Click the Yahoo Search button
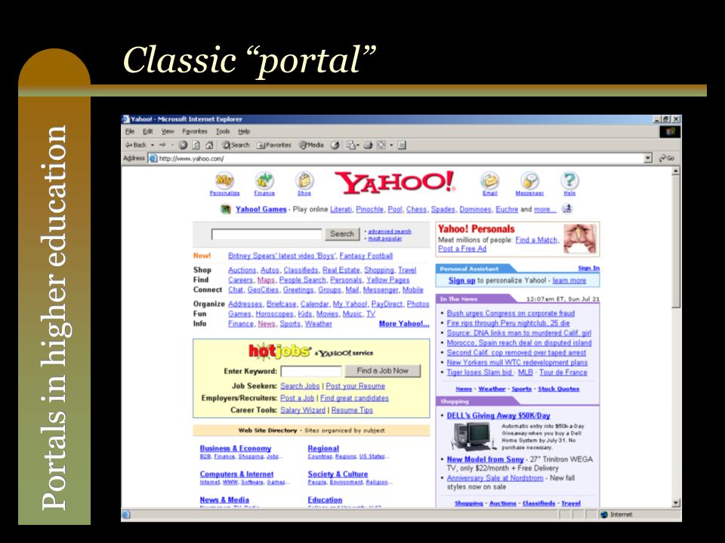The width and height of the screenshot is (725, 543). (x=342, y=234)
